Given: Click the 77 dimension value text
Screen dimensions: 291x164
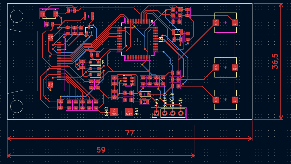Looking at the screenshot, I should [130, 133].
